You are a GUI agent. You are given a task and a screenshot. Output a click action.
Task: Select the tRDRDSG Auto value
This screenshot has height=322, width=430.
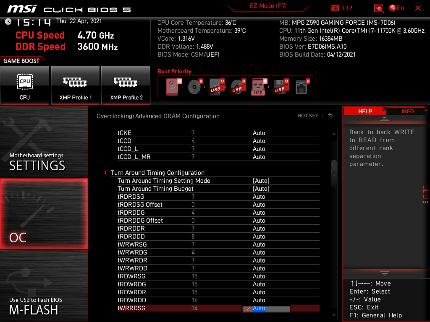coord(259,197)
